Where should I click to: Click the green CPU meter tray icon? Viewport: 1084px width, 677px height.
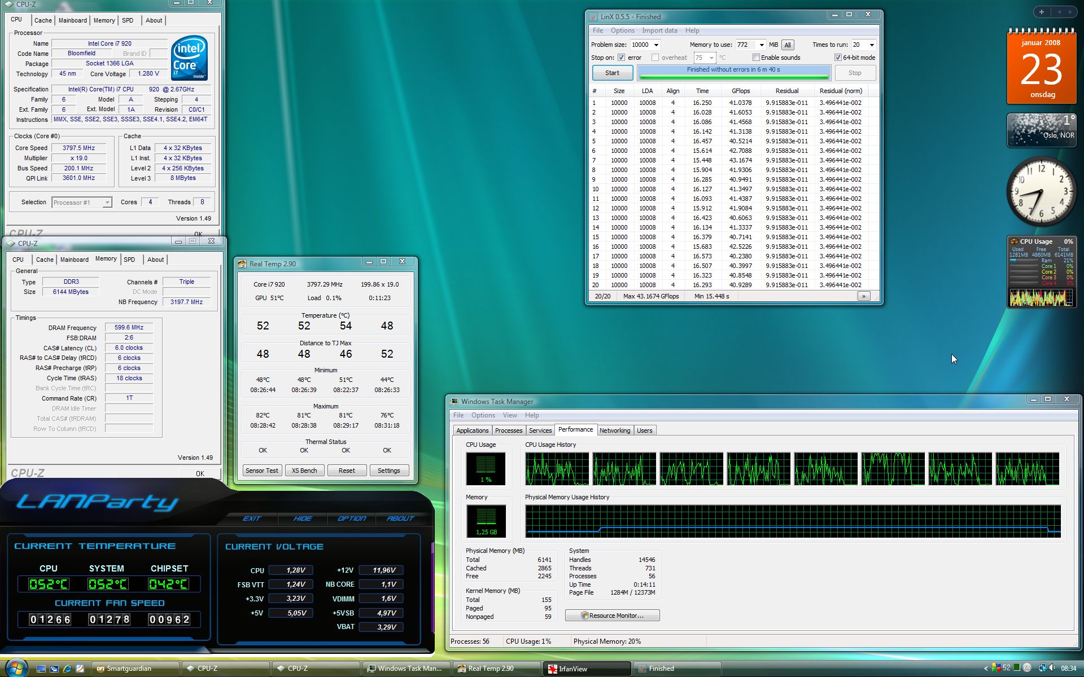(x=1017, y=668)
